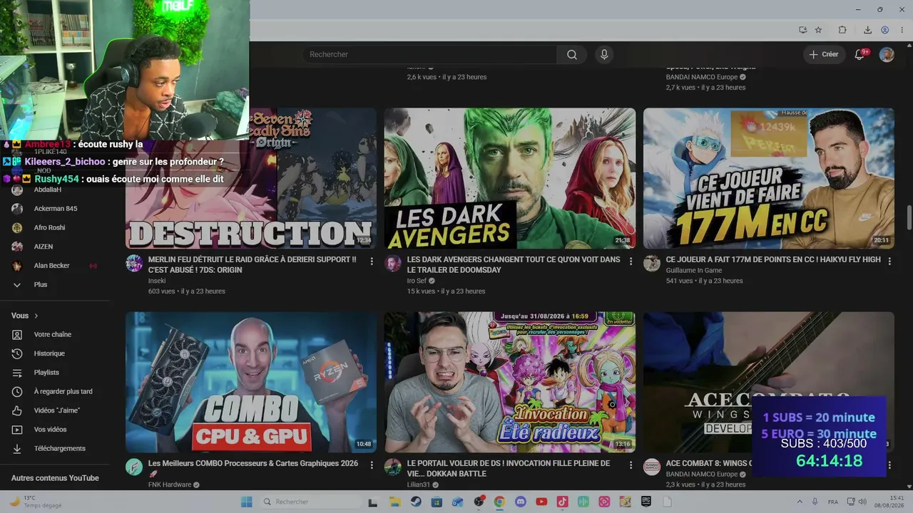Play the 177M EN CC thumbnail
913x513 pixels.
769,178
